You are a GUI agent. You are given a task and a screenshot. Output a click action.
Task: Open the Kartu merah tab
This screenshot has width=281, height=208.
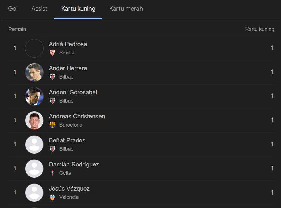click(126, 9)
